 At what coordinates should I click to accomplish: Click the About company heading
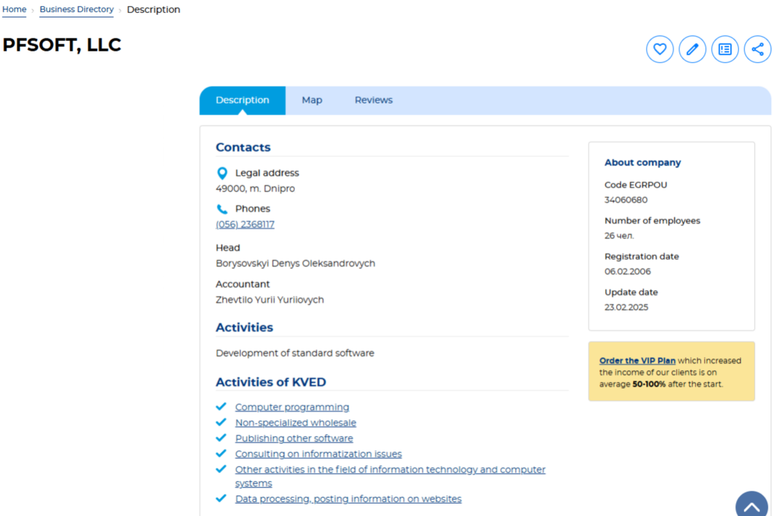tap(642, 162)
